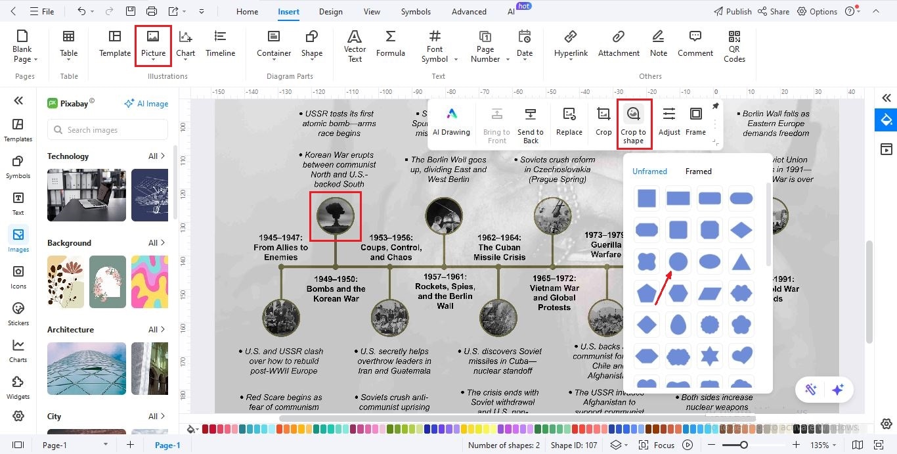Screen dimensions: 897x454
Task: Open the Widgets sidebar panel
Action: click(x=18, y=388)
